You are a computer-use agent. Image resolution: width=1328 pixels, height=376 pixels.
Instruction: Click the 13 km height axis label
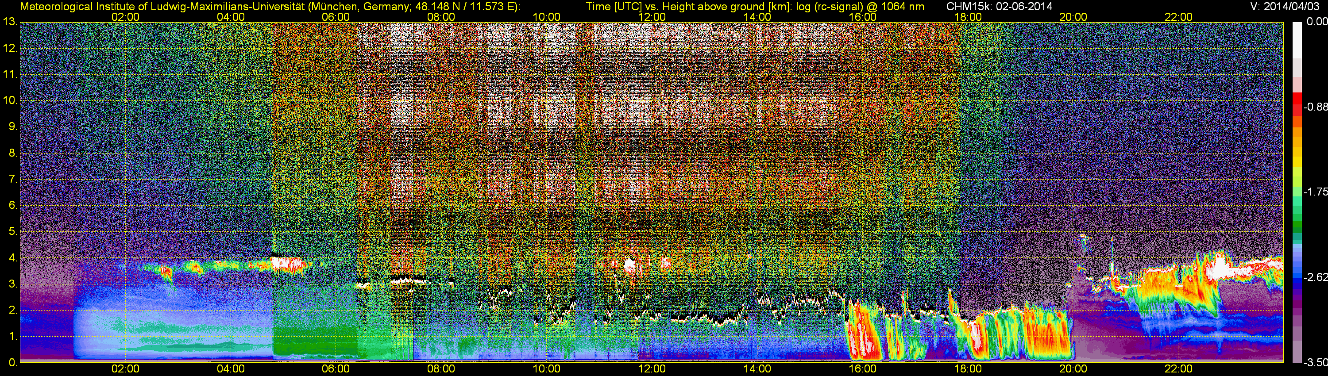click(x=10, y=22)
